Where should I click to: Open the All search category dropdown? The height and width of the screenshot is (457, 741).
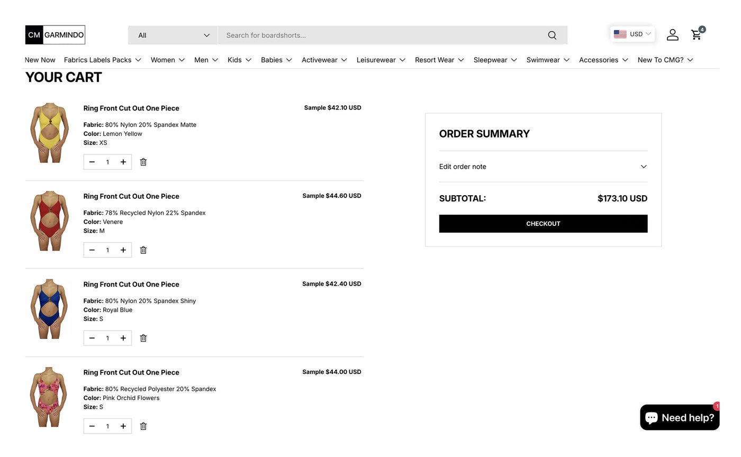(x=173, y=35)
